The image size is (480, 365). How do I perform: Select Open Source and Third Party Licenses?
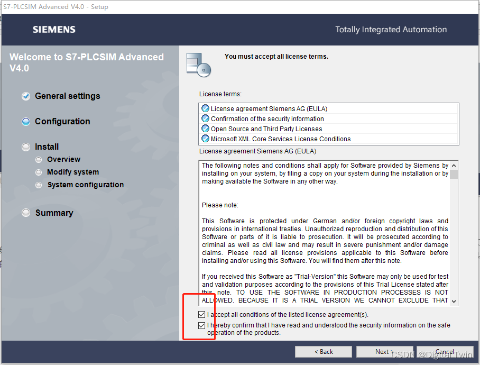point(328,129)
